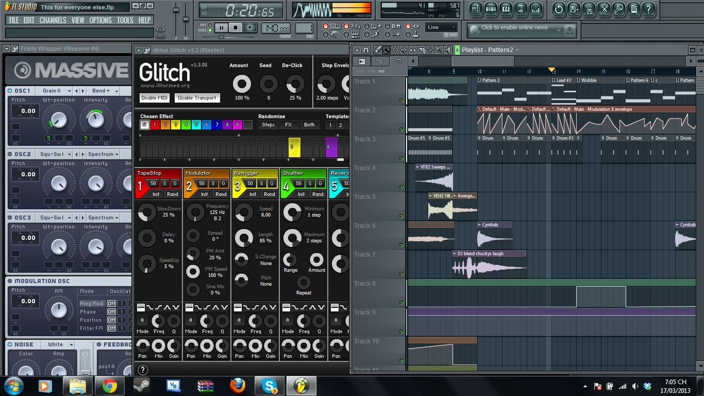Click the undo history round icon
704x396 pixels.
point(559,9)
